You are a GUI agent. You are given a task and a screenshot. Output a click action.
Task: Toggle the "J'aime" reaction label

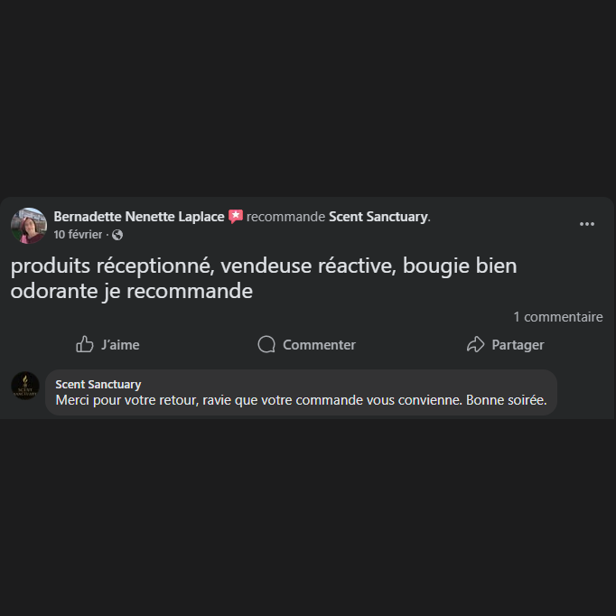[120, 345]
